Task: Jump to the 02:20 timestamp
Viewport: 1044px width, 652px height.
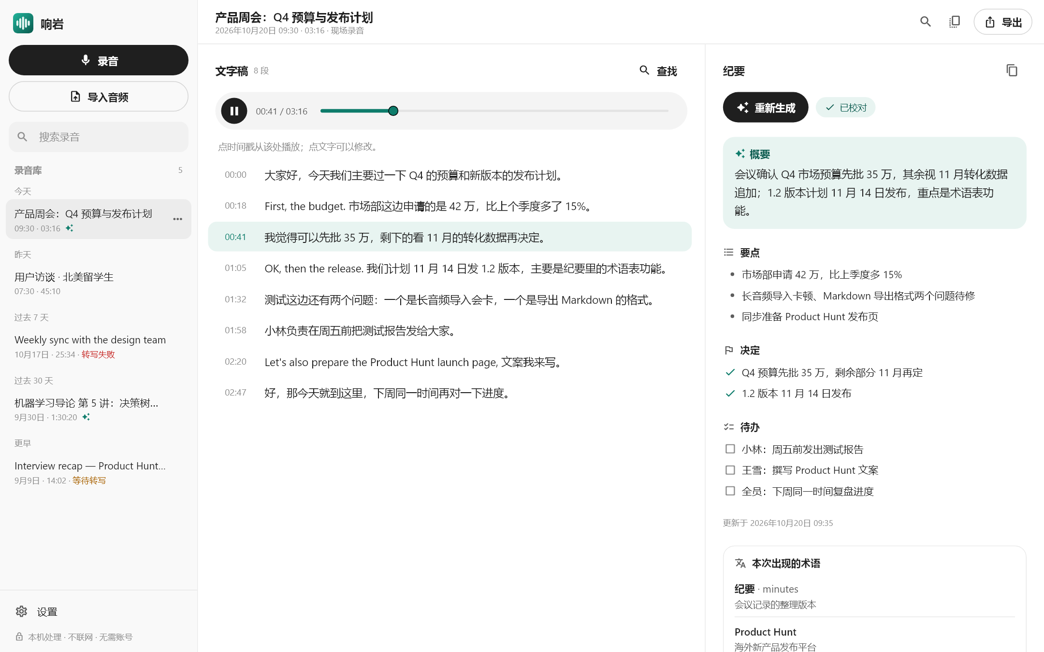Action: pyautogui.click(x=235, y=362)
